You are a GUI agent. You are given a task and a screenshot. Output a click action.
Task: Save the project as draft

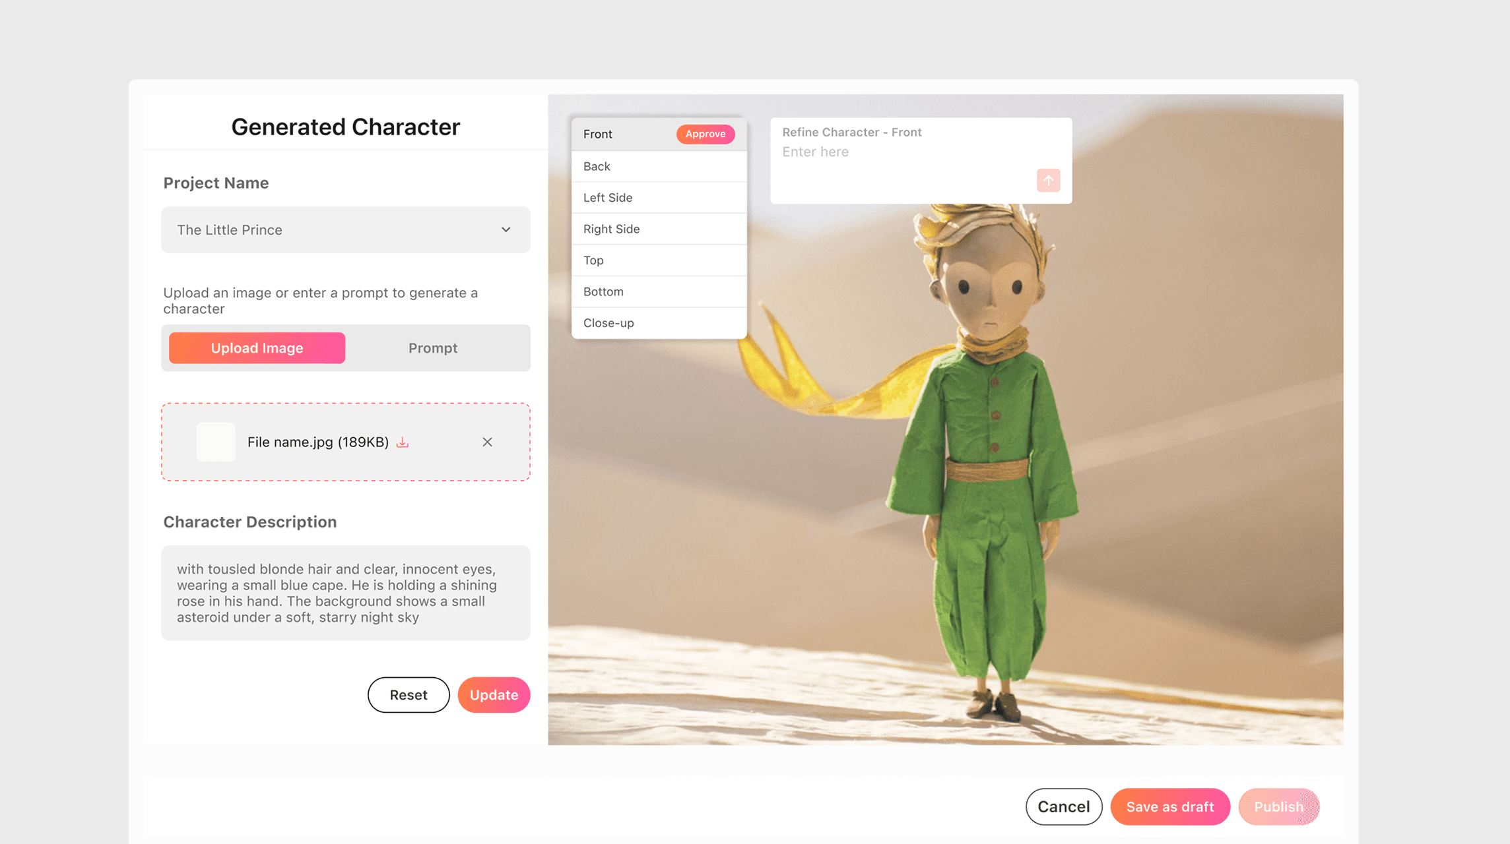click(x=1170, y=806)
